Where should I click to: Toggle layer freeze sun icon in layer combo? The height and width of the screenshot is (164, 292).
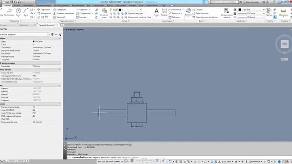[114, 10]
